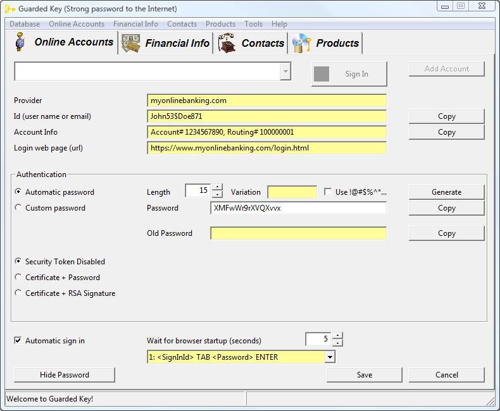The height and width of the screenshot is (411, 500).
Task: Minimize the Guarded Key window
Action: point(445,6)
